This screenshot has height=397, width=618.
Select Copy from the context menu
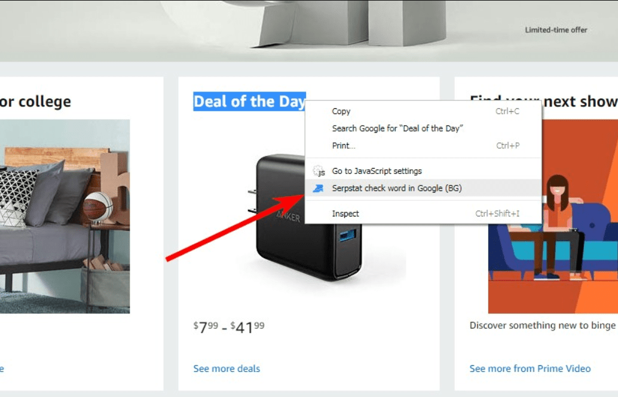point(423,111)
